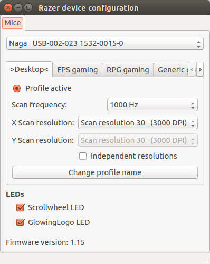Open the X Scan resolution dropdown

[x=138, y=123]
